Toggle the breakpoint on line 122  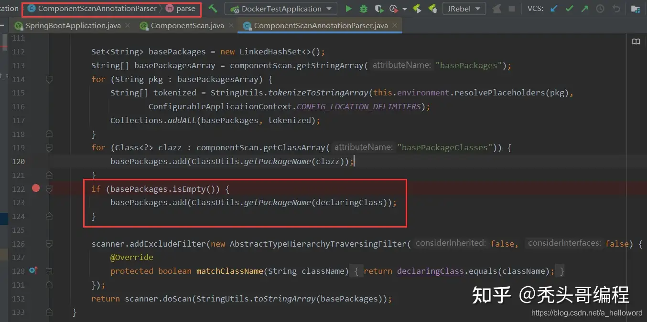click(x=35, y=188)
